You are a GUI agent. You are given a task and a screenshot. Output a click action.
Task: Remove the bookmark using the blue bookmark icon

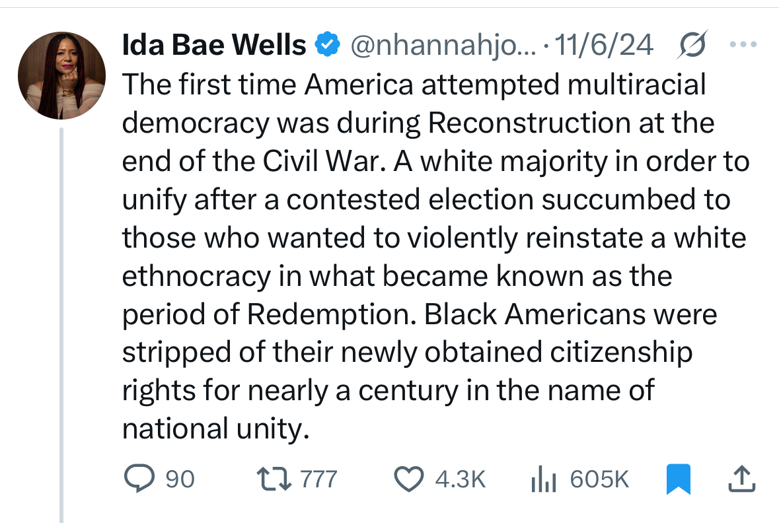[x=678, y=479]
